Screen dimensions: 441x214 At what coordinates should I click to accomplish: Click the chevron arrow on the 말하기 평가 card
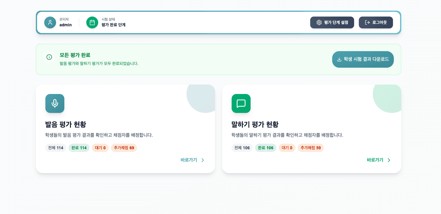[x=389, y=160]
